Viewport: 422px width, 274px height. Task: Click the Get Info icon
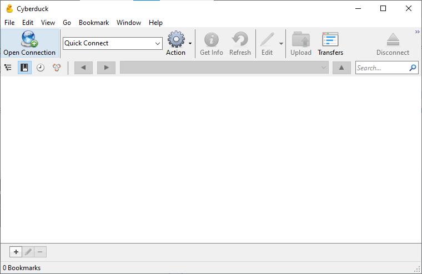coord(211,40)
